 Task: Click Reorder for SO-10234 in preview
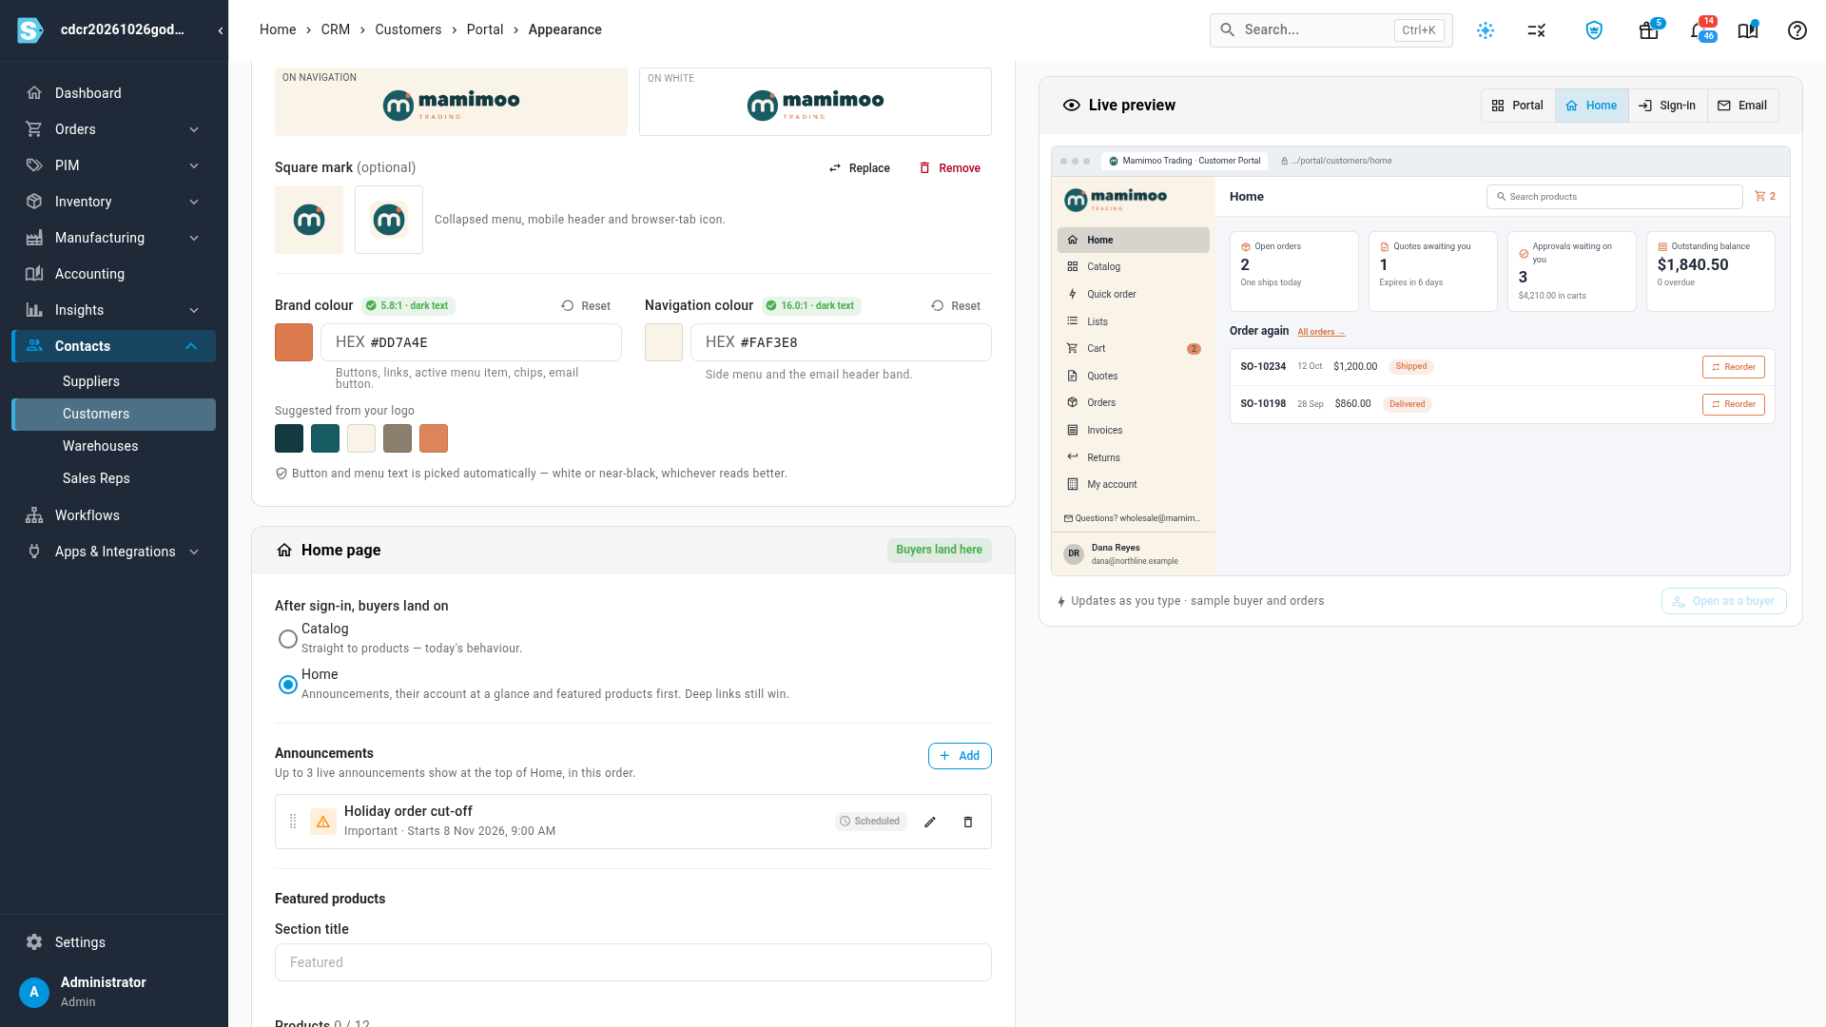[x=1734, y=367]
